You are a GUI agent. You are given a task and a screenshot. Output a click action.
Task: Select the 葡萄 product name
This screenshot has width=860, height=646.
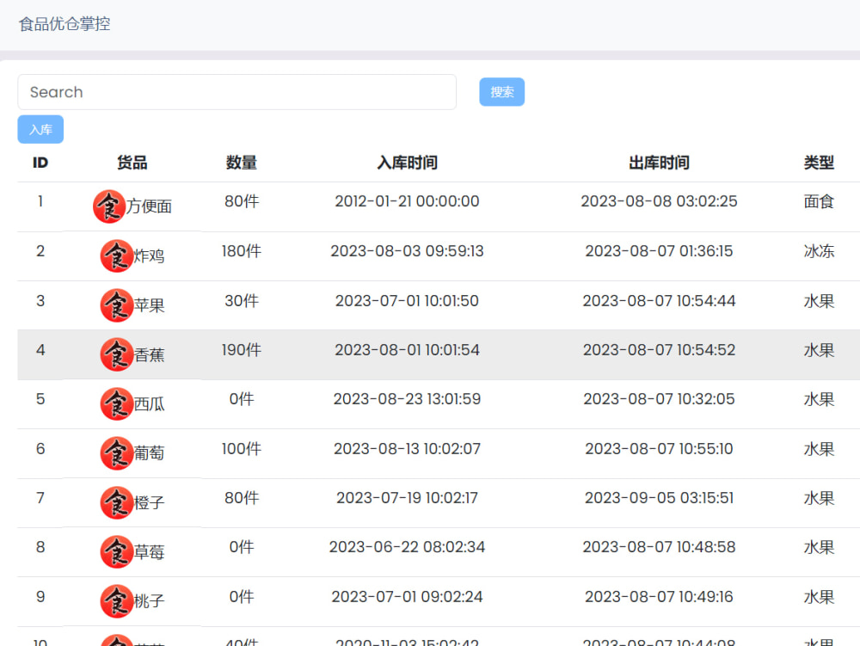click(x=149, y=453)
